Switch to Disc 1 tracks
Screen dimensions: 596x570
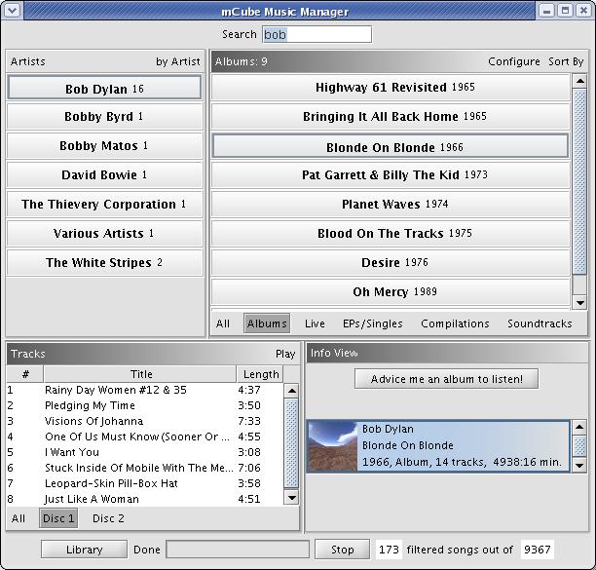(x=58, y=518)
